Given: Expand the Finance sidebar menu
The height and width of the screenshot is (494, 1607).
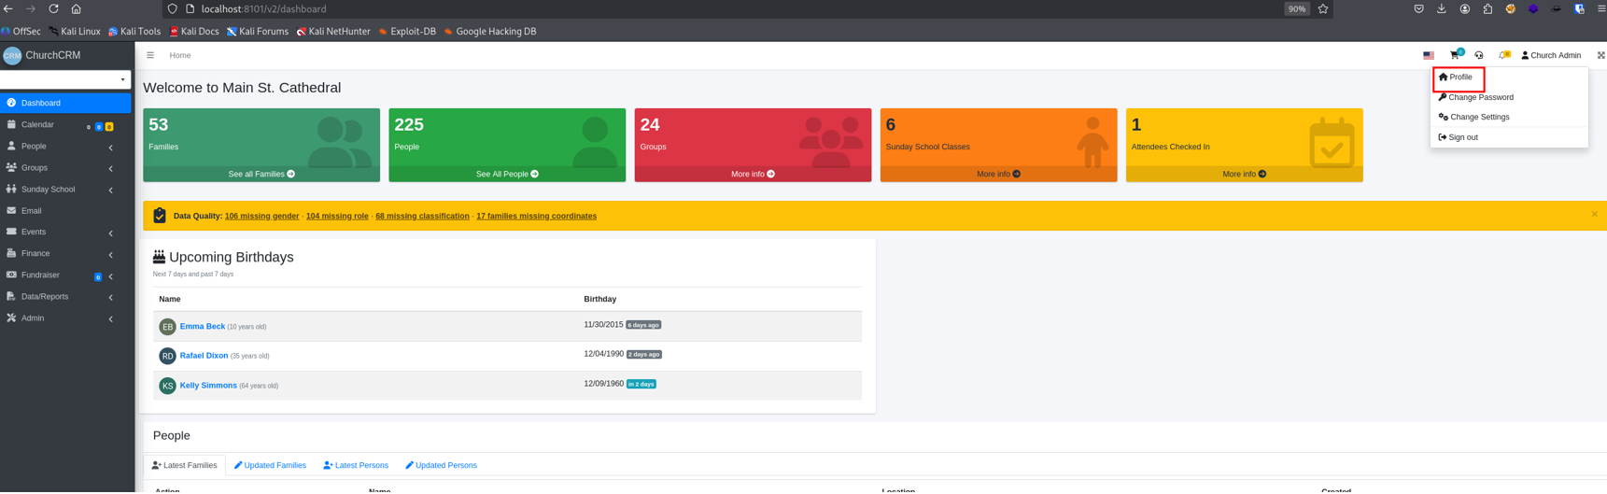Looking at the screenshot, I should click(x=65, y=254).
